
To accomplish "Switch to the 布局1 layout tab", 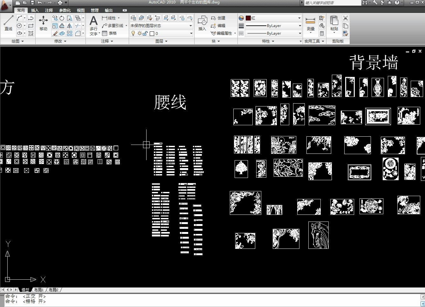I will tap(39, 290).
